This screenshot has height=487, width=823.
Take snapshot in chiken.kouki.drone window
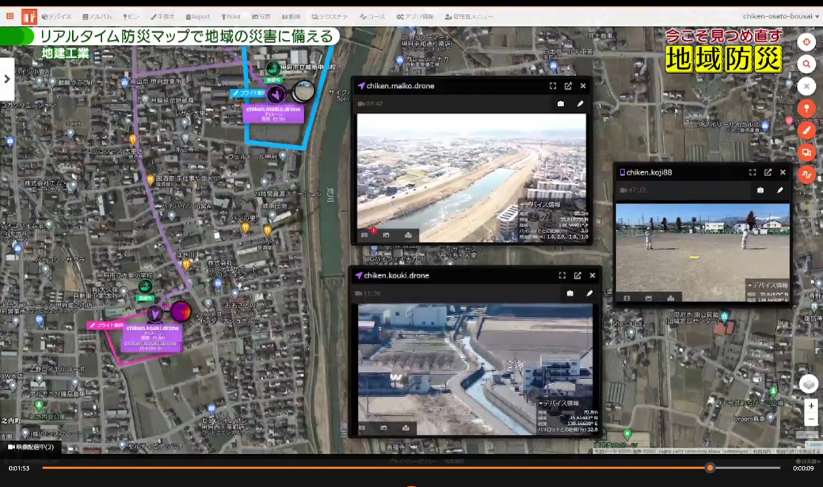point(570,293)
